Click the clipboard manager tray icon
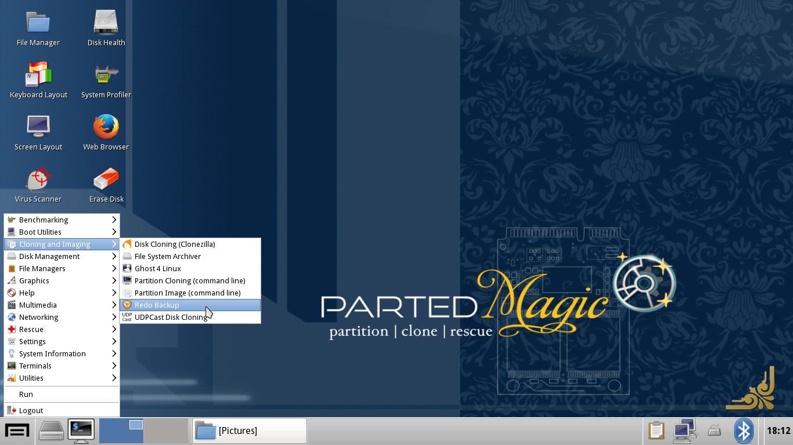Image resolution: width=793 pixels, height=445 pixels. [656, 431]
